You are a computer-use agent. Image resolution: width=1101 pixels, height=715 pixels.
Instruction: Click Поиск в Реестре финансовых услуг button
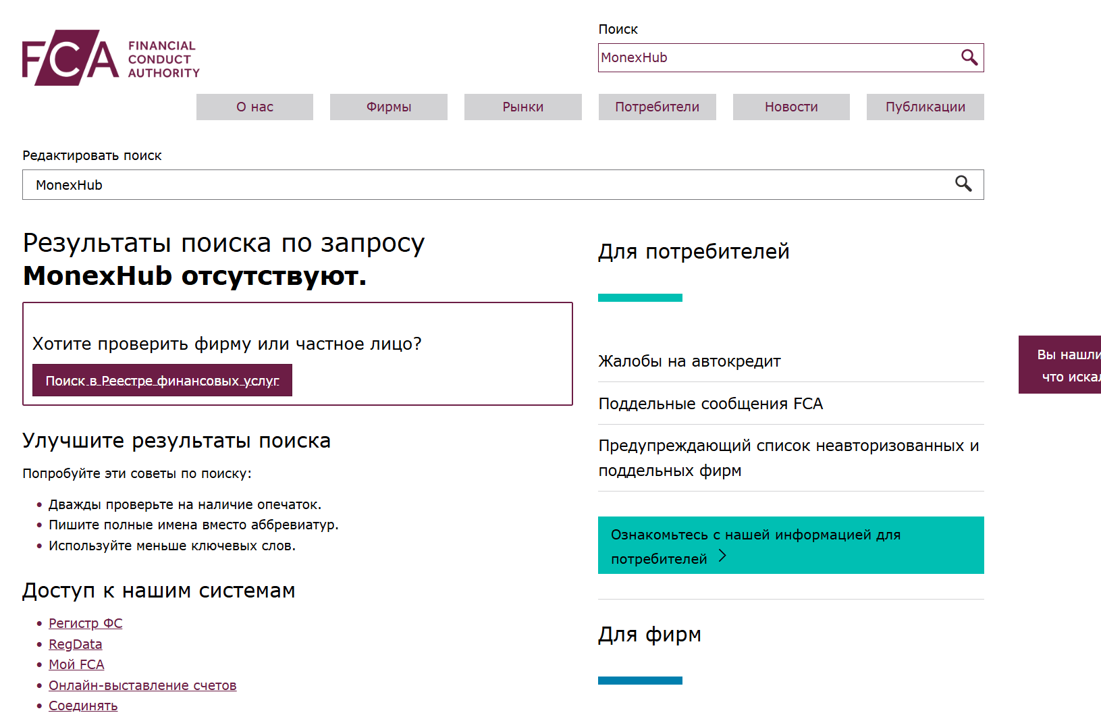click(x=162, y=379)
